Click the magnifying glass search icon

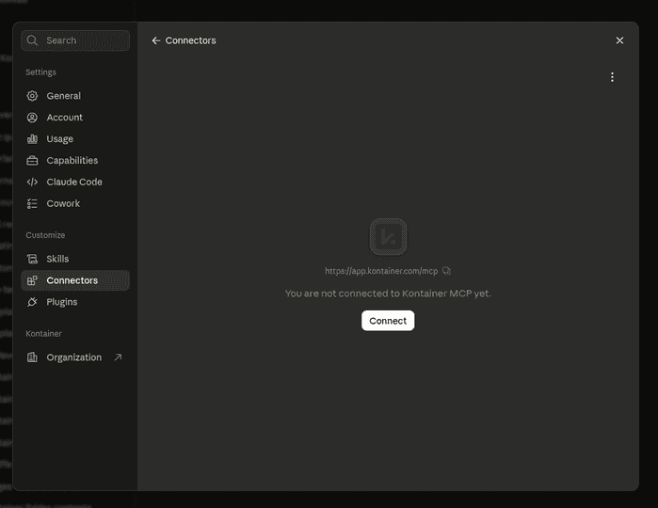pyautogui.click(x=32, y=40)
